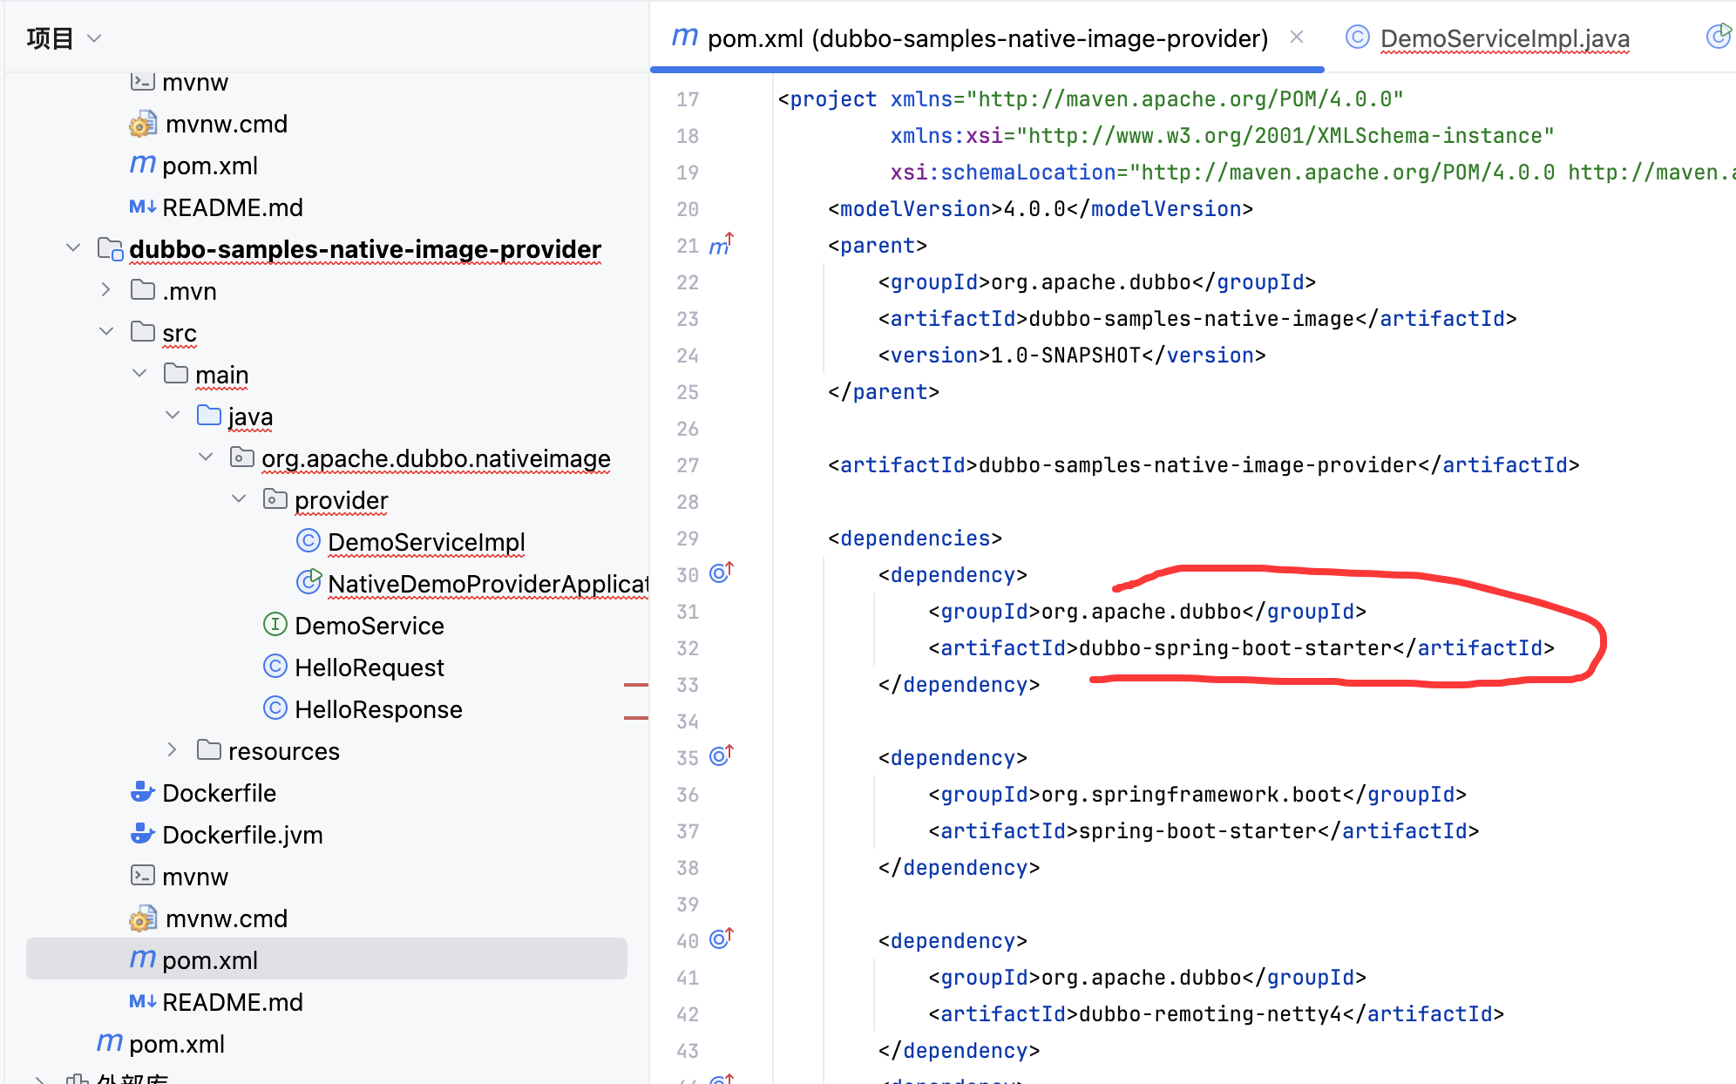Screen dimensions: 1736x1084
Task: Select the pom.xml provider editor tab
Action: tap(987, 38)
